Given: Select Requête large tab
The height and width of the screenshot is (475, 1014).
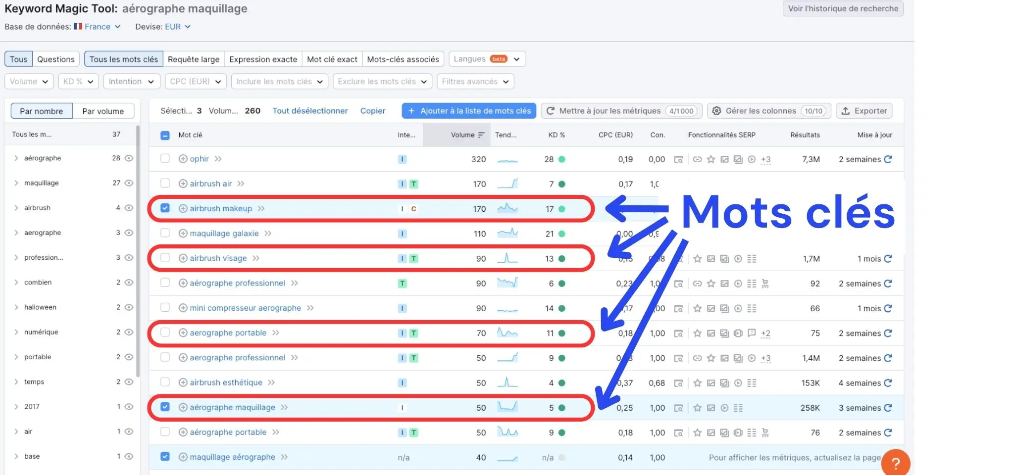Looking at the screenshot, I should coord(194,59).
